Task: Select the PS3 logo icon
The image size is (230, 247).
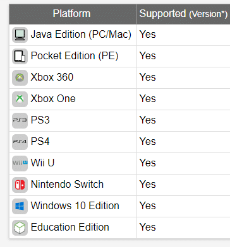Action: pyautogui.click(x=20, y=120)
